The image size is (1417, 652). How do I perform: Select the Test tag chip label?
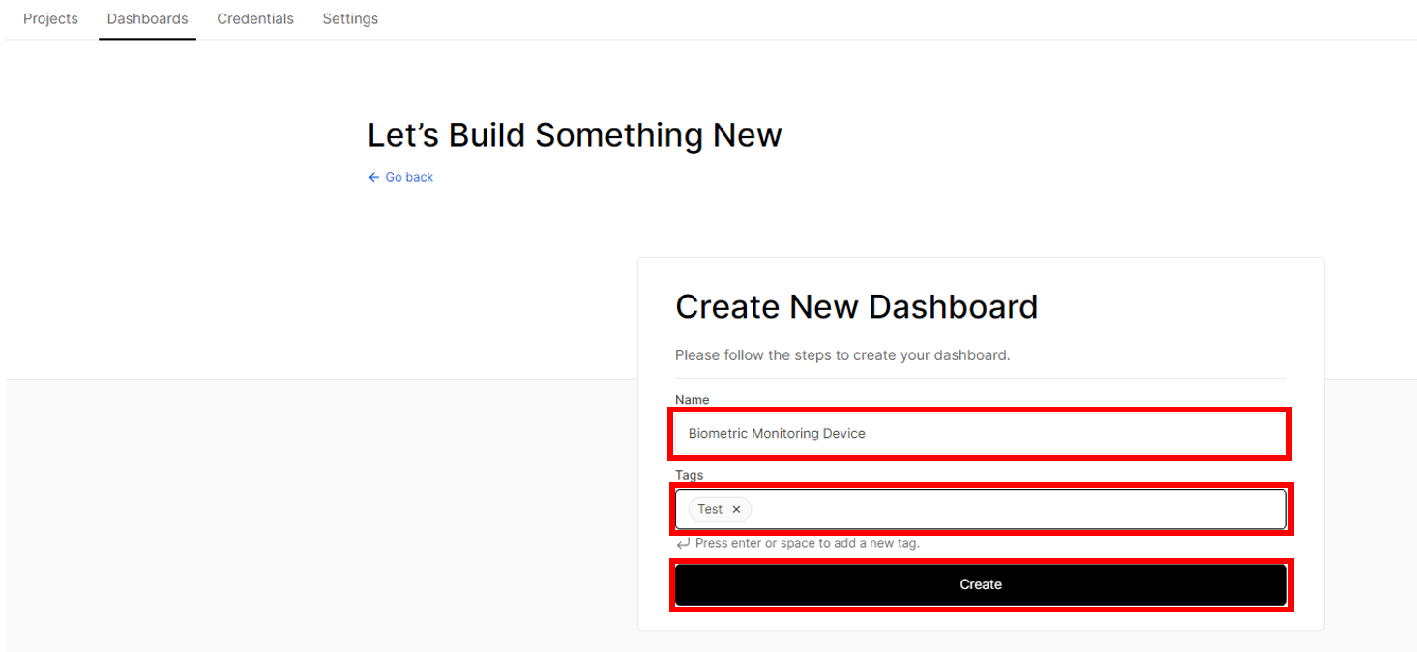click(x=710, y=509)
